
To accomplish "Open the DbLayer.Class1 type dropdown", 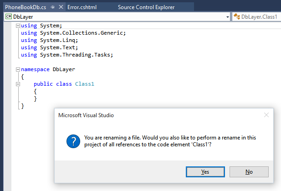I will coord(256,17).
